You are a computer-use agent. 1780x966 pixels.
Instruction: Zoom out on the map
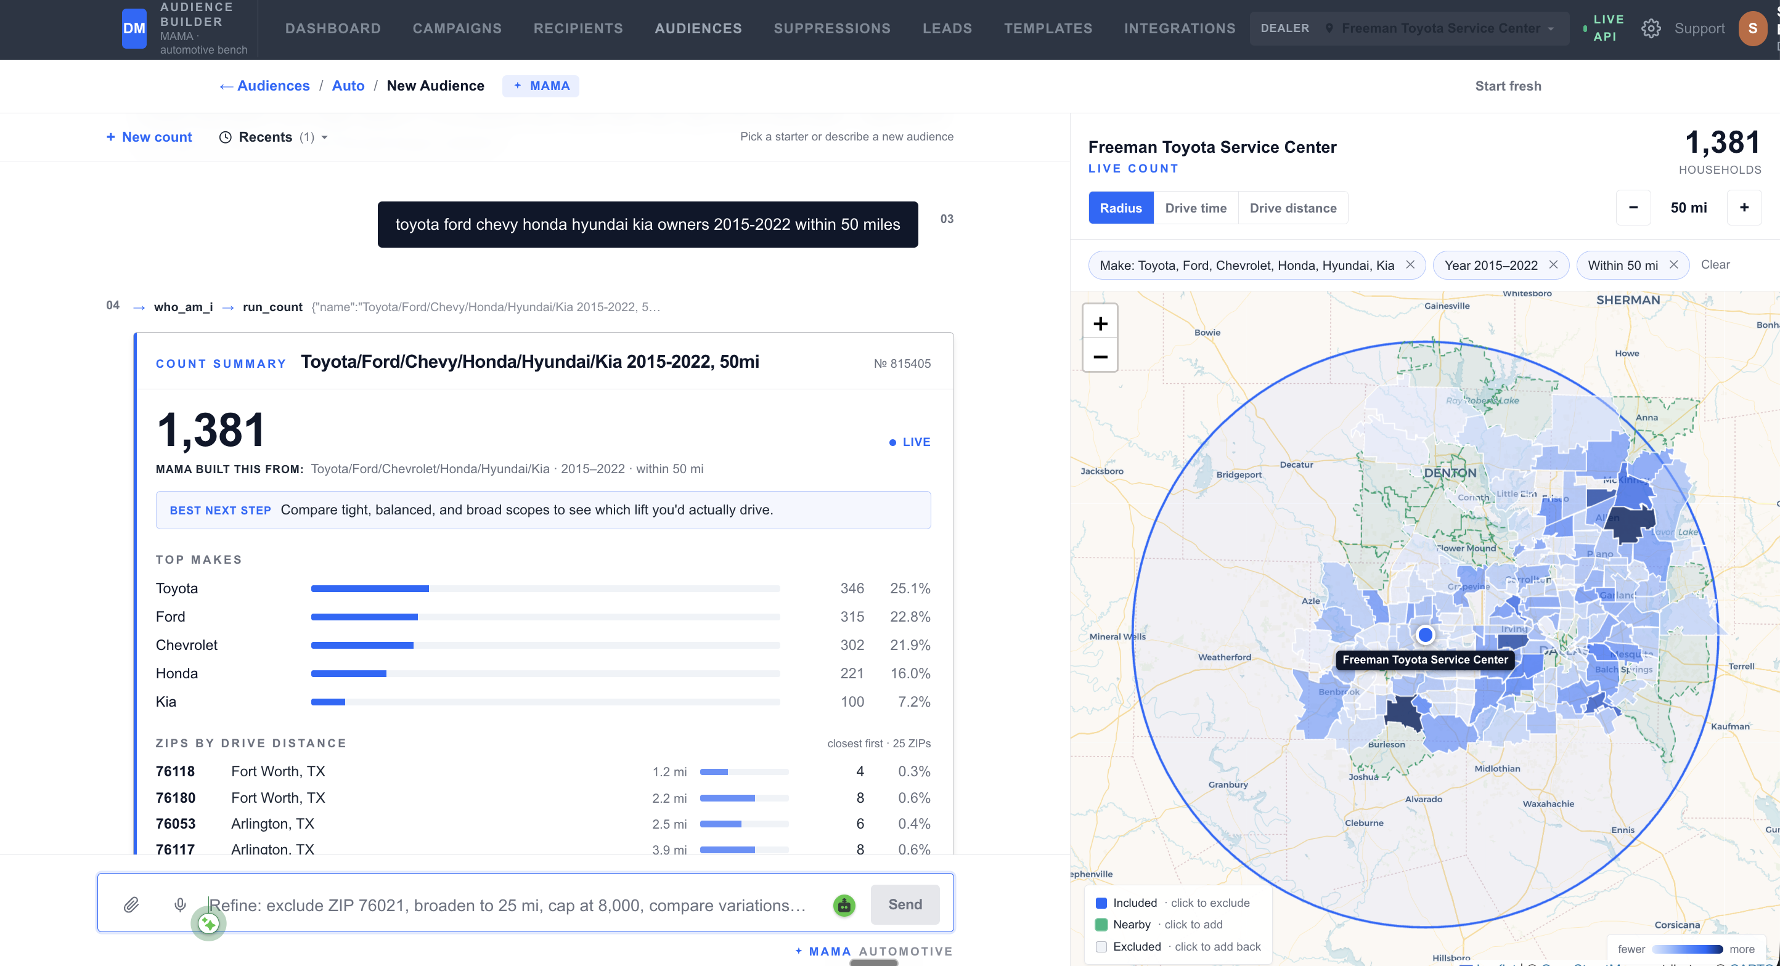click(1100, 356)
